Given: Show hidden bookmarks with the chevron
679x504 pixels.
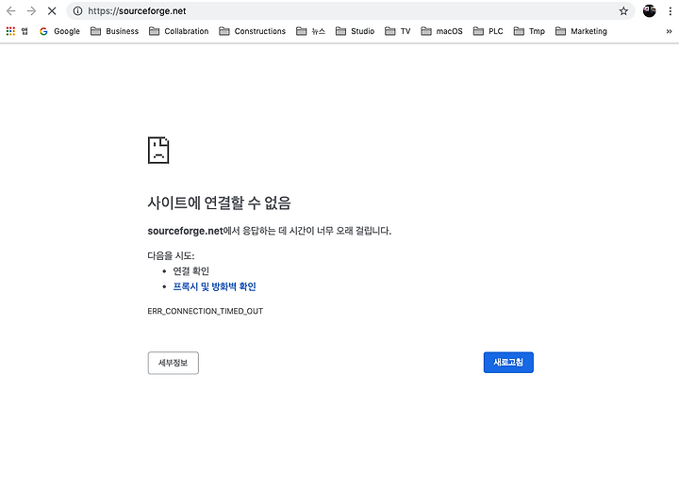Looking at the screenshot, I should pos(669,31).
